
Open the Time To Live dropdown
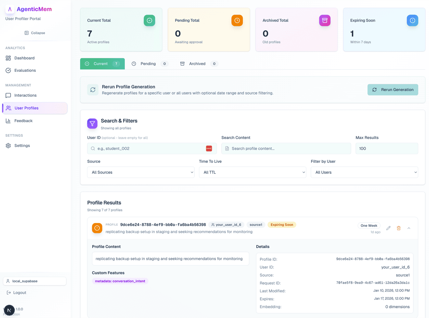(x=253, y=172)
